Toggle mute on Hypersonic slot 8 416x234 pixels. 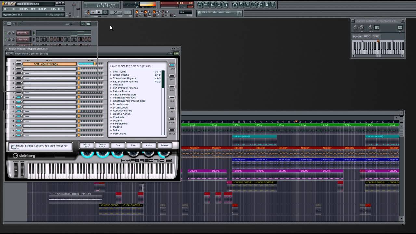click(19, 97)
